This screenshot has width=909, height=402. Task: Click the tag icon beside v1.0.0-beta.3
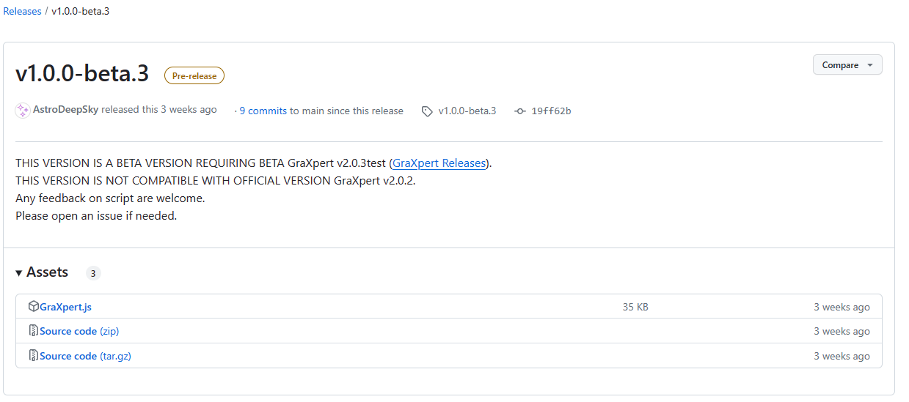(427, 111)
